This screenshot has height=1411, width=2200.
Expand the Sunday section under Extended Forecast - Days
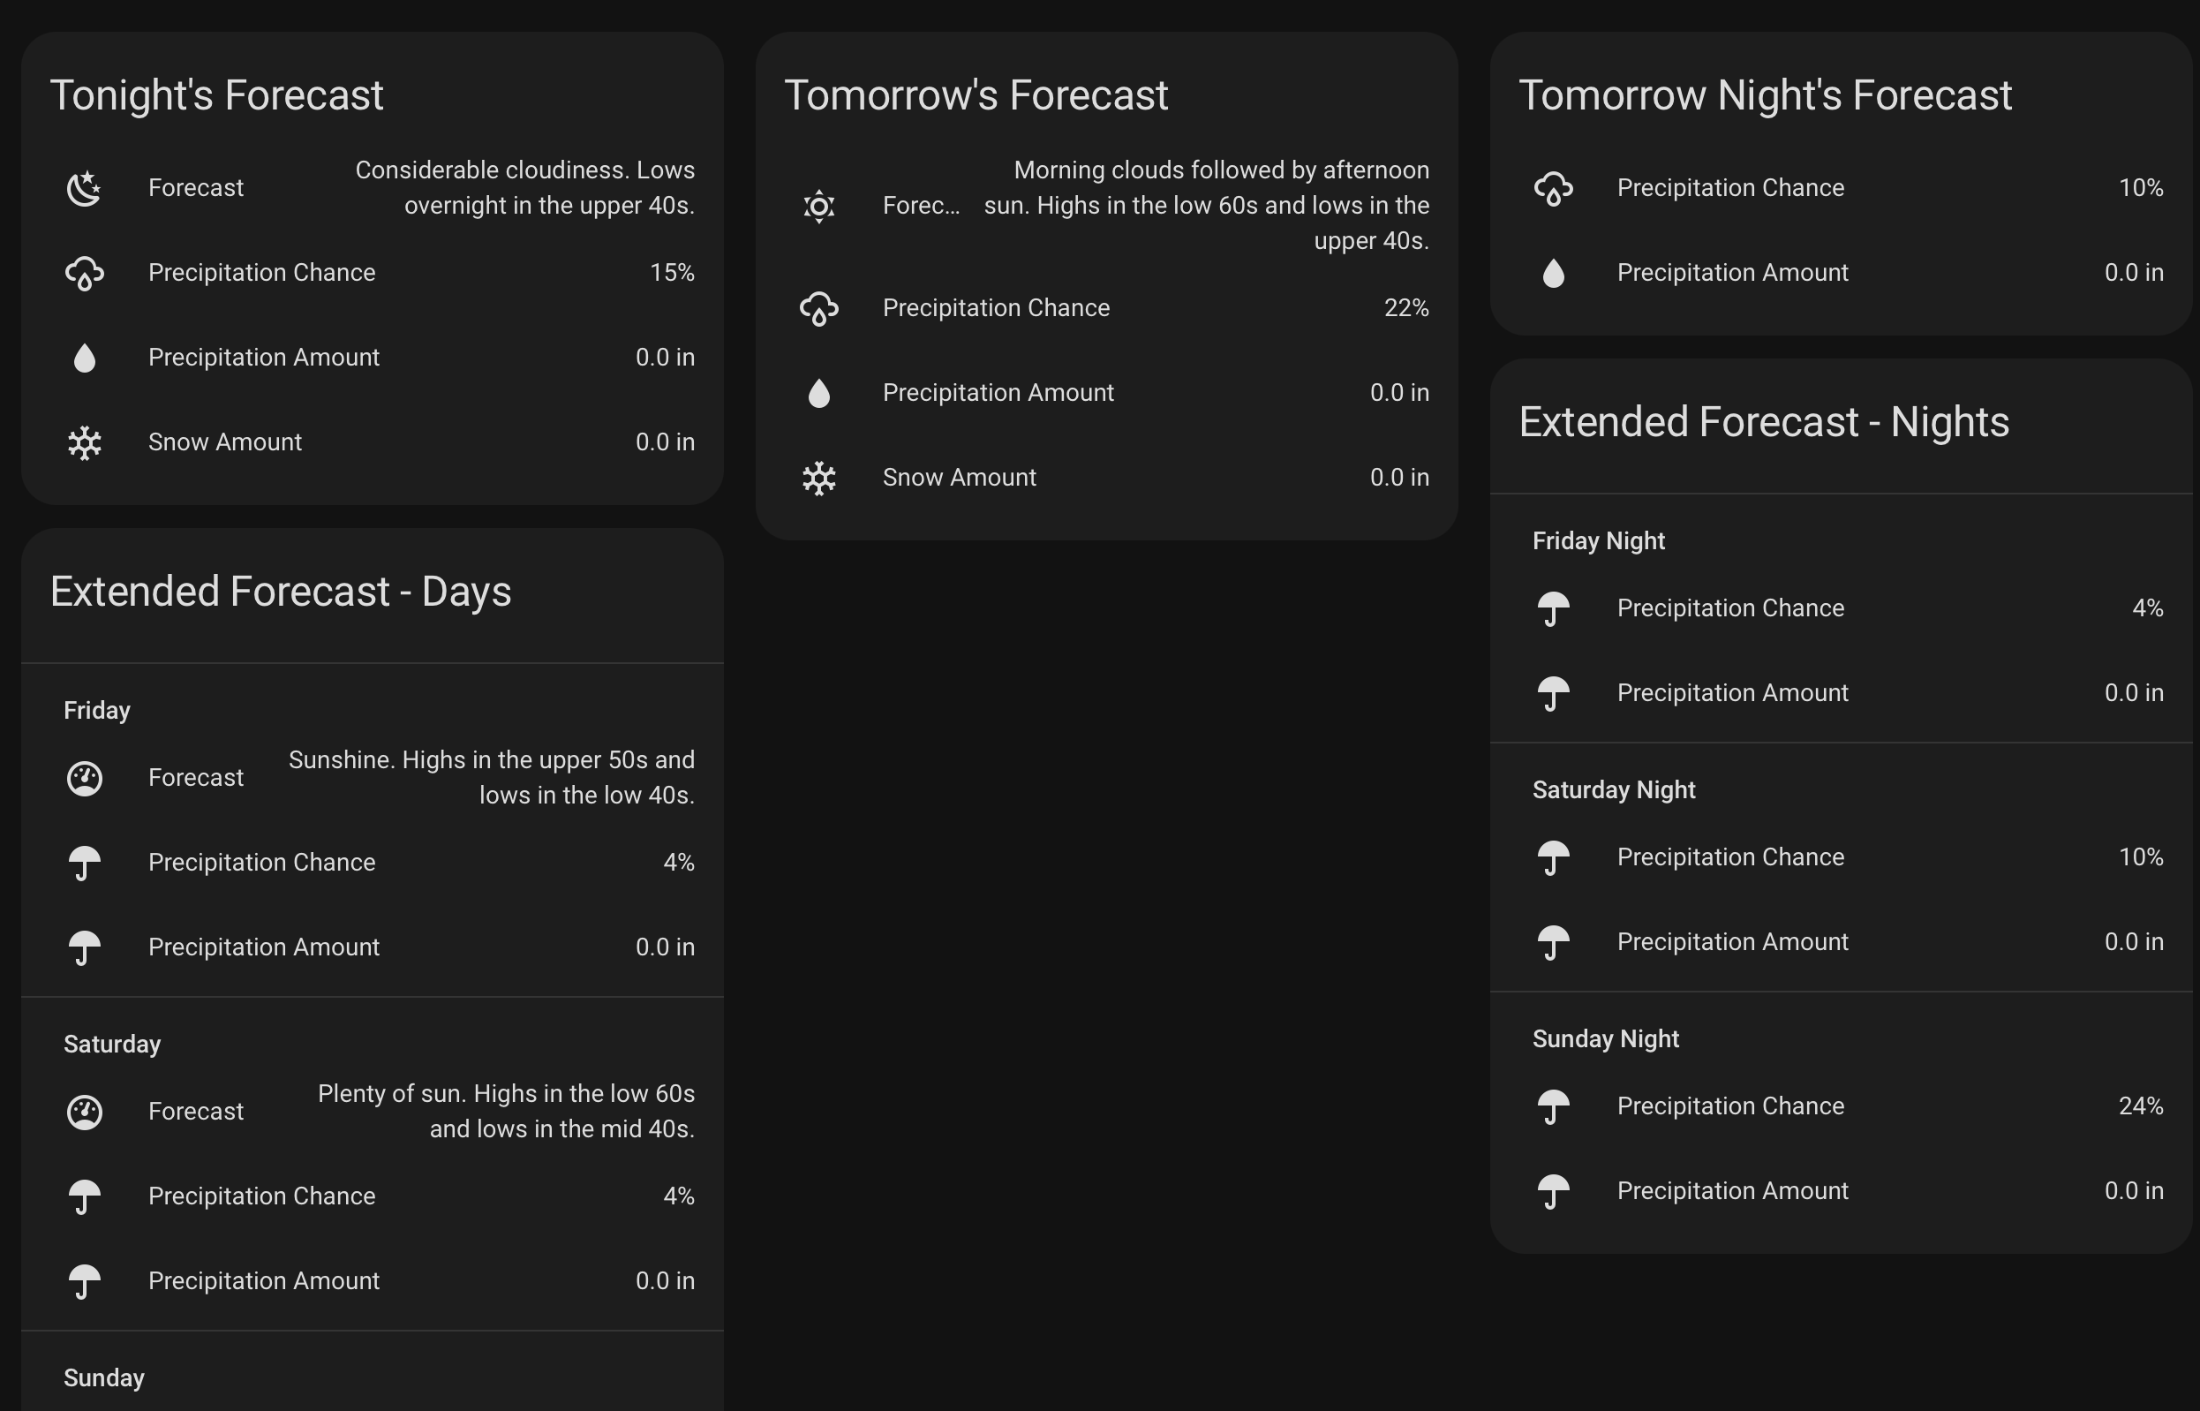103,1377
